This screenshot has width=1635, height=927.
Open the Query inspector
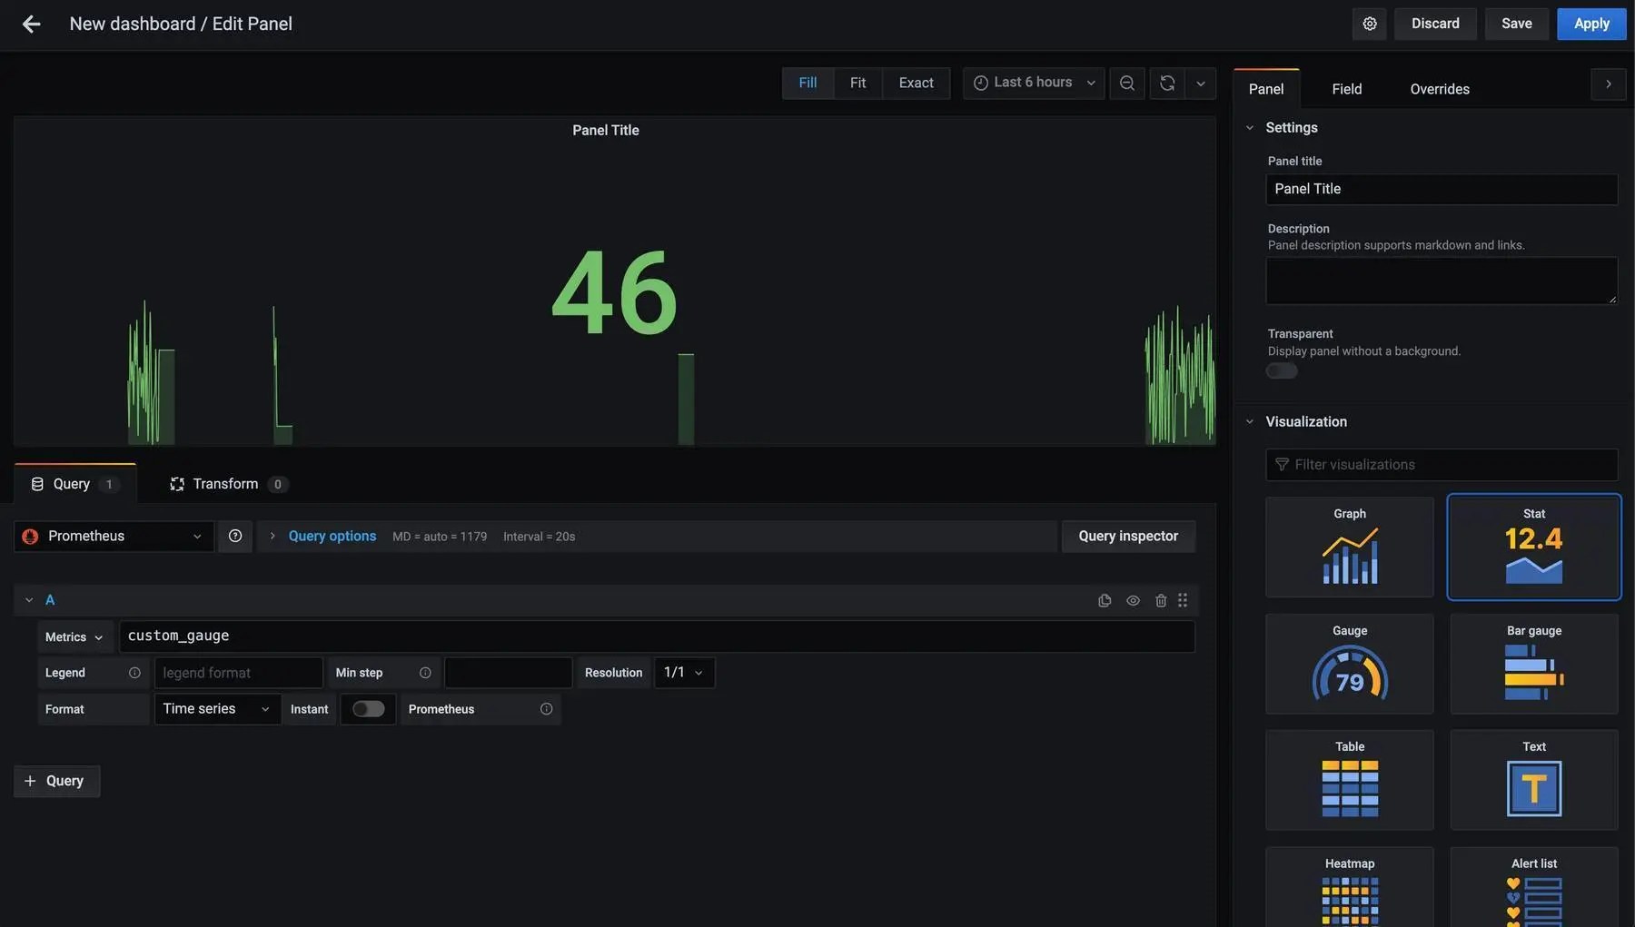click(1127, 535)
